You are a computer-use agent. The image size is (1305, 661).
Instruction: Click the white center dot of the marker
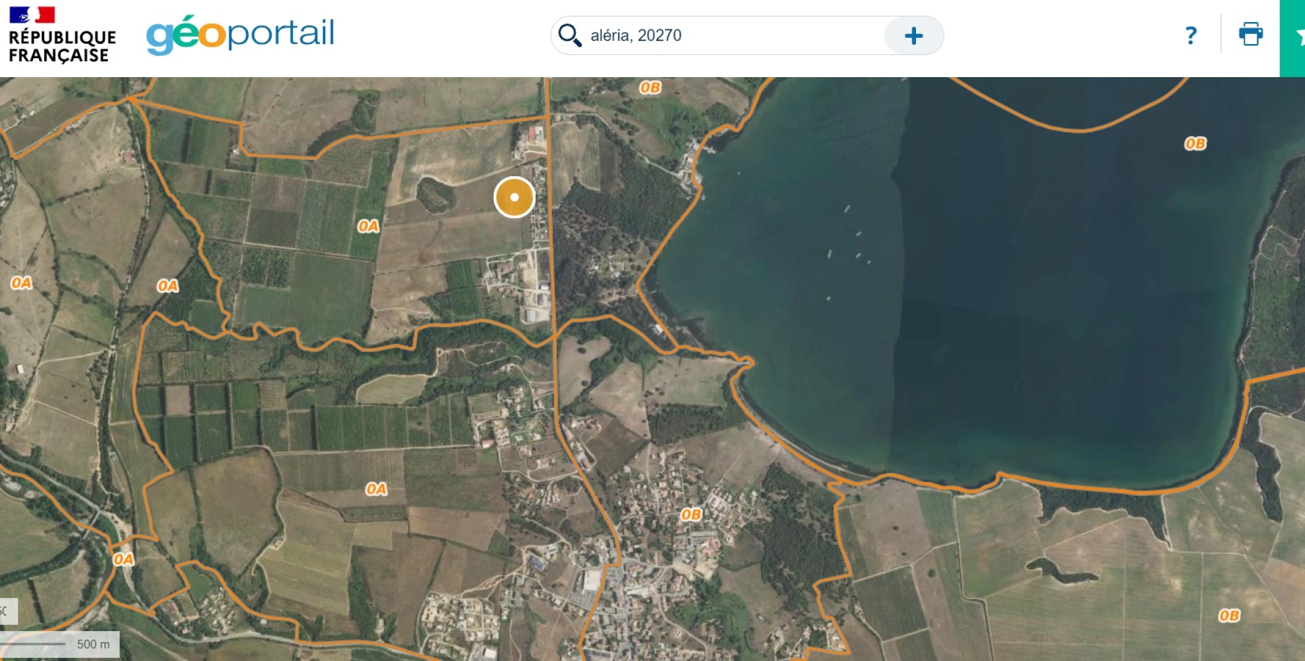click(x=514, y=197)
